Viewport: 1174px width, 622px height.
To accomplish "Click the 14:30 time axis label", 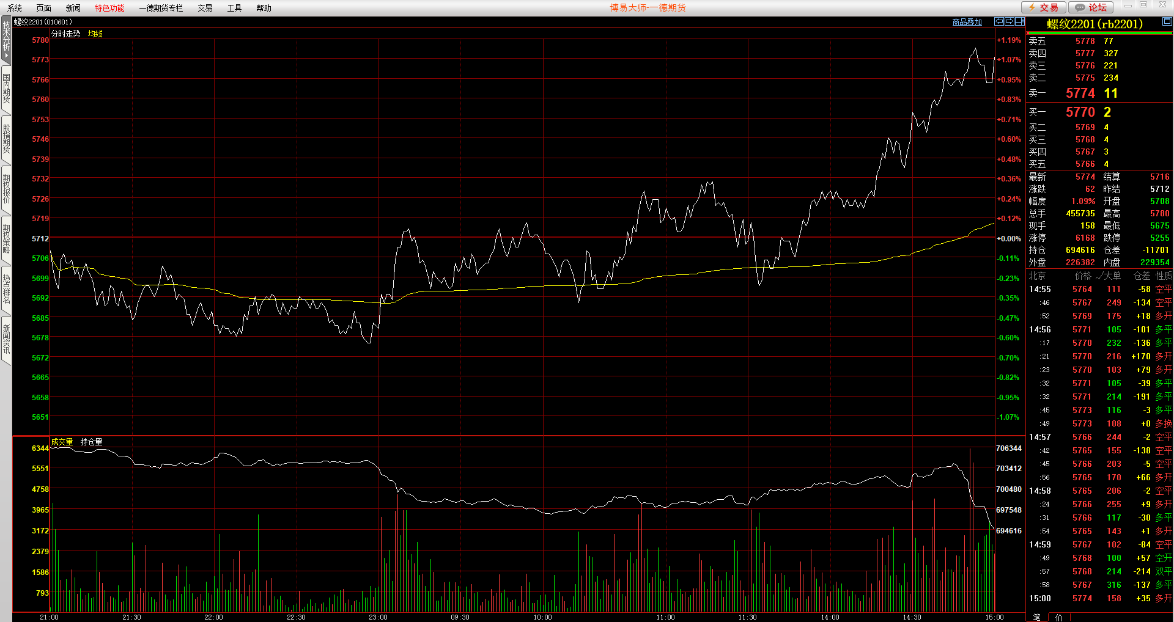I will pyautogui.click(x=912, y=617).
